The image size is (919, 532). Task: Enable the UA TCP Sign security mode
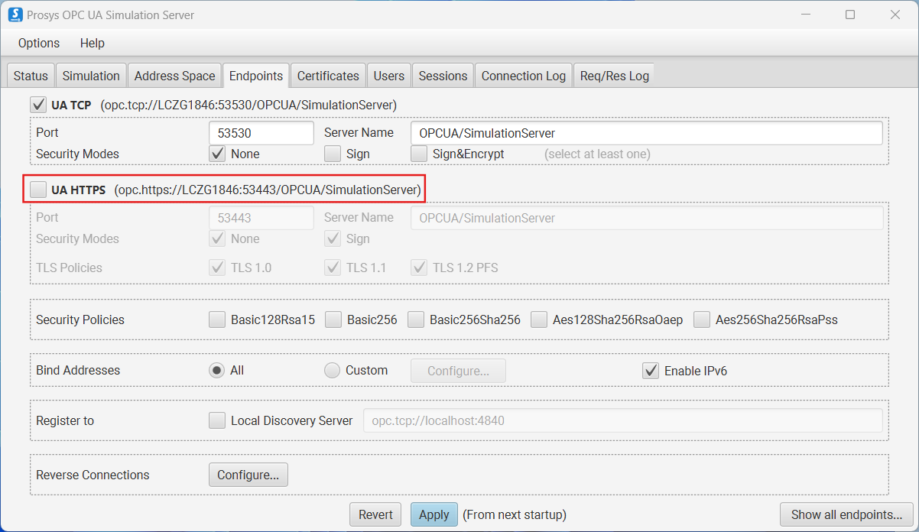pyautogui.click(x=333, y=154)
